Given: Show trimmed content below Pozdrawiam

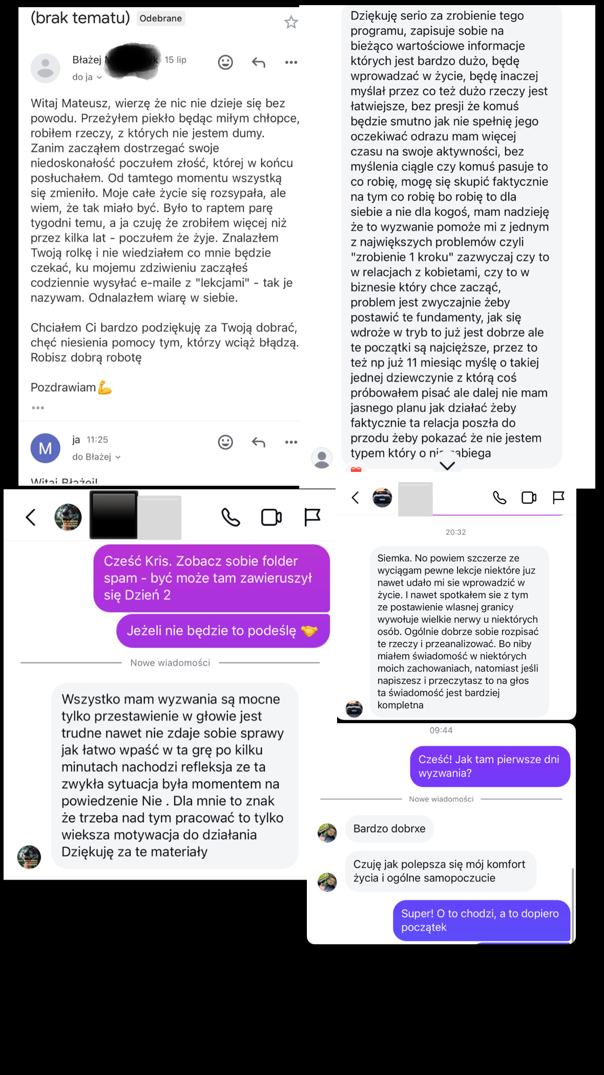Looking at the screenshot, I should pos(38,408).
